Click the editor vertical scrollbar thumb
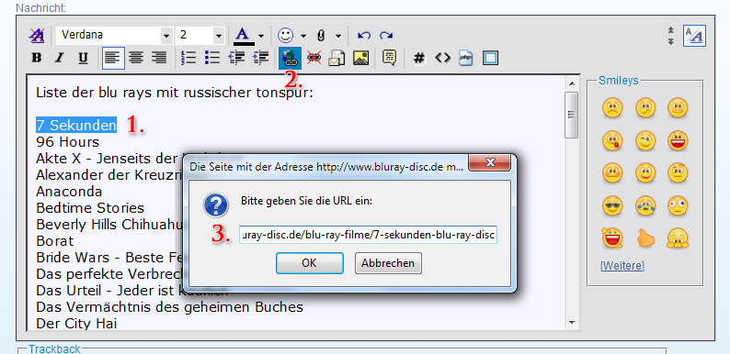This screenshot has height=354, width=730. tap(571, 115)
